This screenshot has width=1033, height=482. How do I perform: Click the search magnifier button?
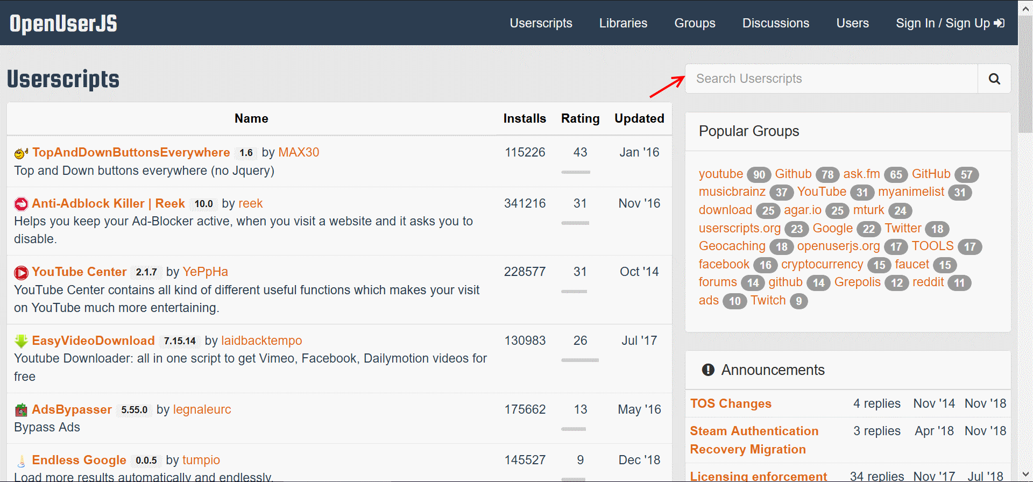994,79
